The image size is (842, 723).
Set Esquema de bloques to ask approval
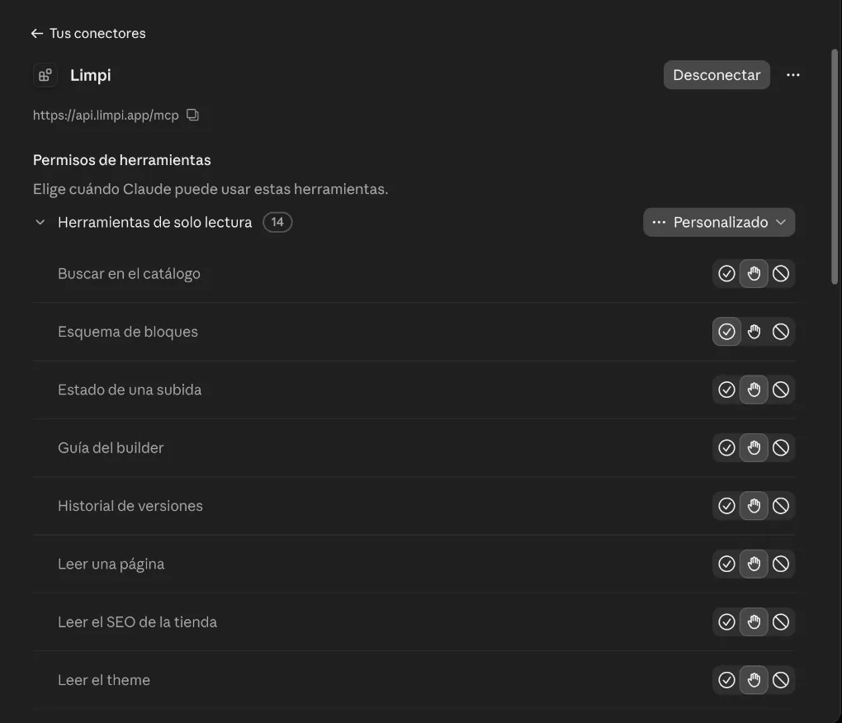pos(754,332)
